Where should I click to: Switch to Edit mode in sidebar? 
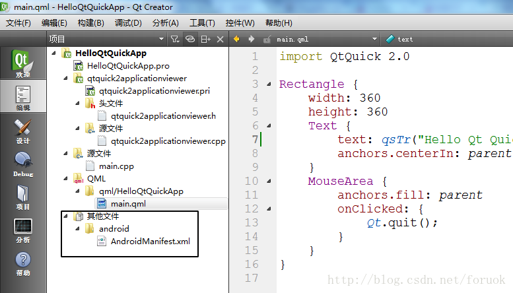click(23, 98)
